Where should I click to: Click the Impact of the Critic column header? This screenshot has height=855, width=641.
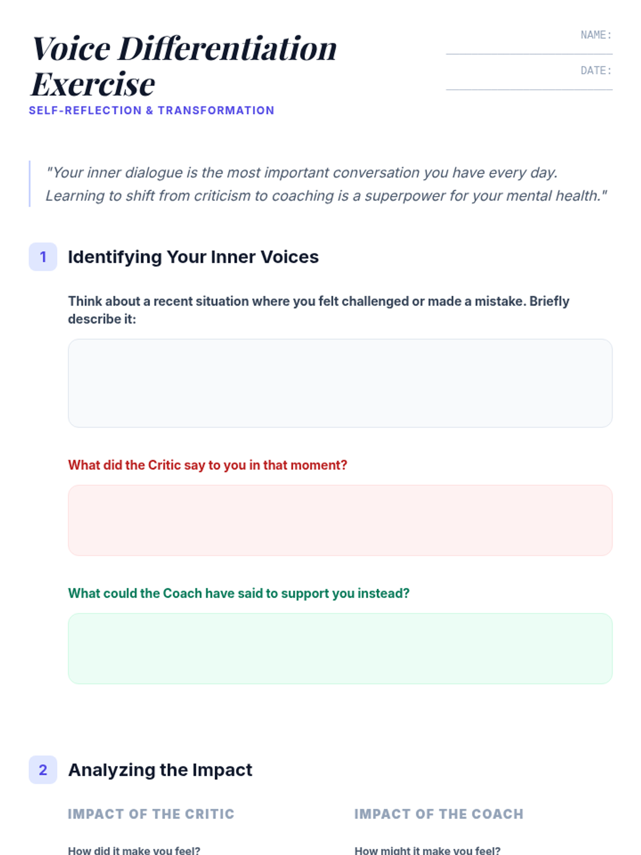(x=151, y=814)
